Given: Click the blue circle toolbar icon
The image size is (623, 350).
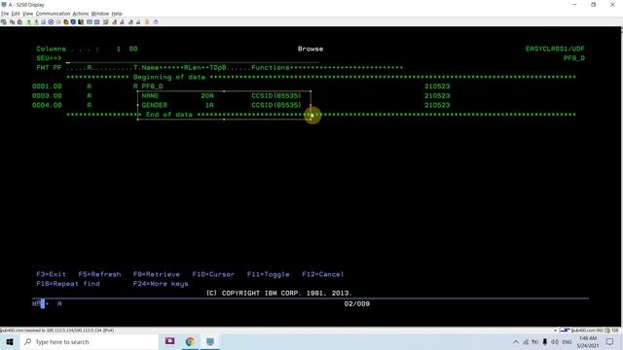Looking at the screenshot, I should point(51,22).
